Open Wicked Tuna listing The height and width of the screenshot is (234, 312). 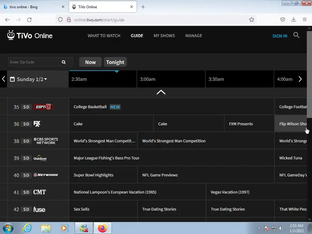pos(291,158)
